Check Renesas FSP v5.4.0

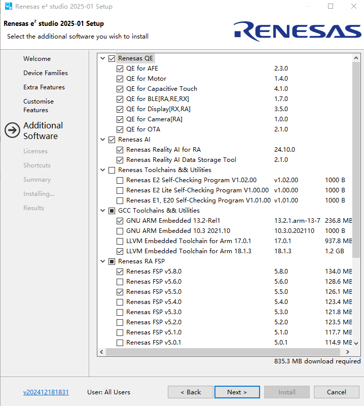120,302
